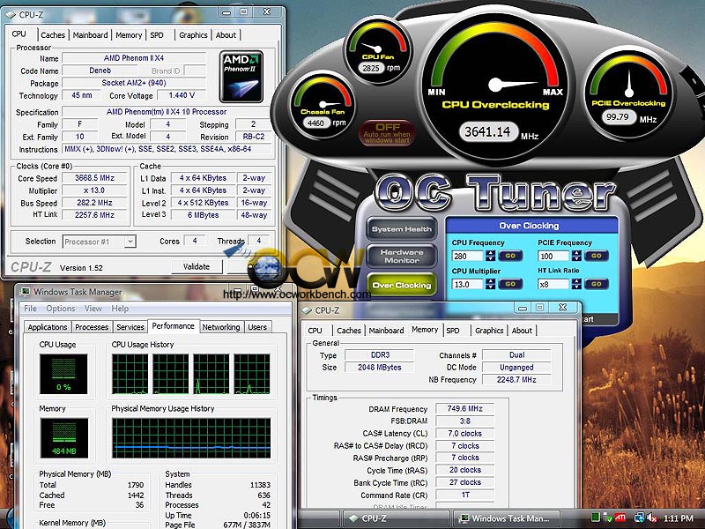This screenshot has height=529, width=705.
Task: Open the Mainboard tab in the top CPU-Z window
Action: tap(90, 35)
